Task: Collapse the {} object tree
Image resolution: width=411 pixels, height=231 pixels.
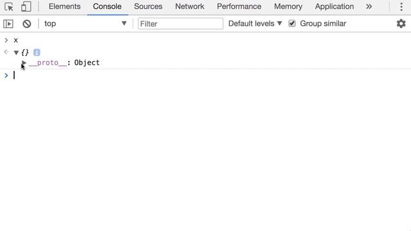Action: (16, 53)
